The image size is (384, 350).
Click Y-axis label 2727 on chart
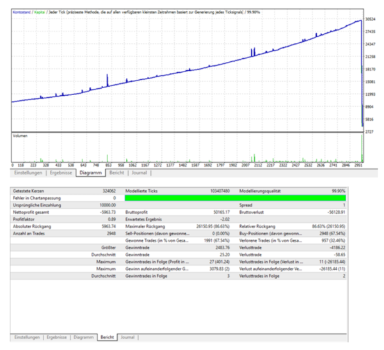point(369,132)
